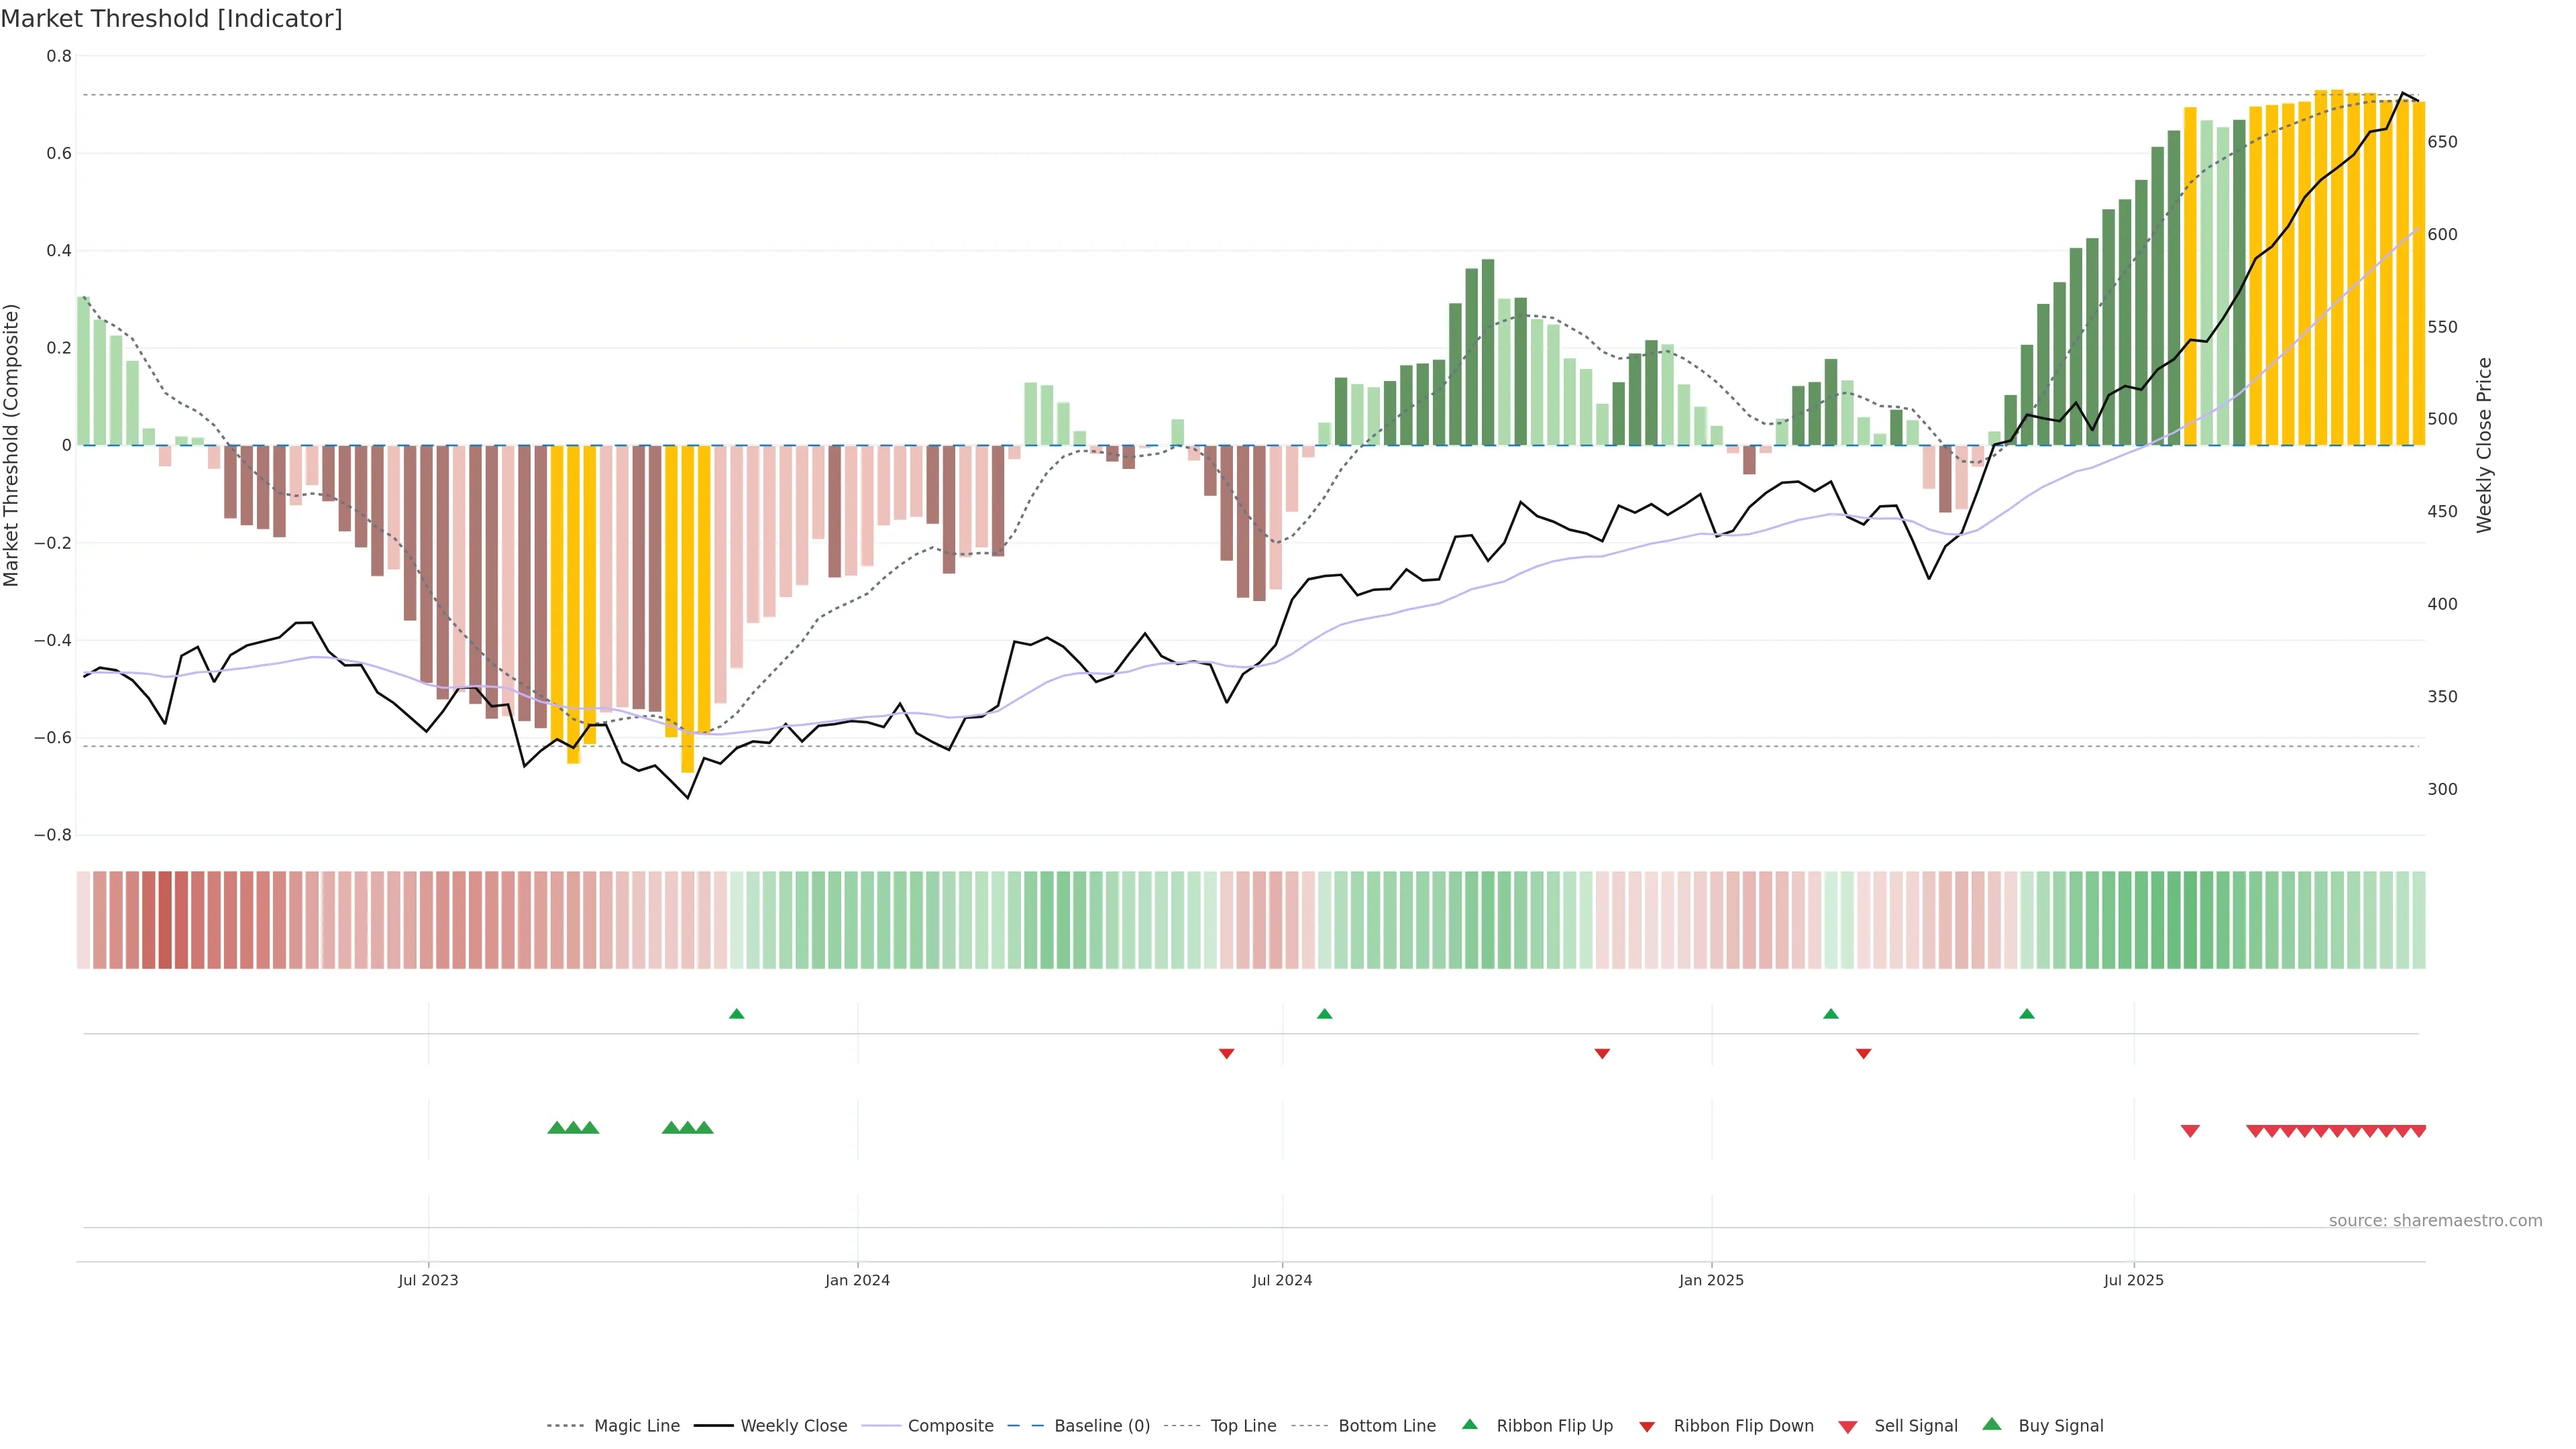The height and width of the screenshot is (1449, 2576).
Task: Click the Market Threshold [Indicator] chart title
Action: pos(171,19)
